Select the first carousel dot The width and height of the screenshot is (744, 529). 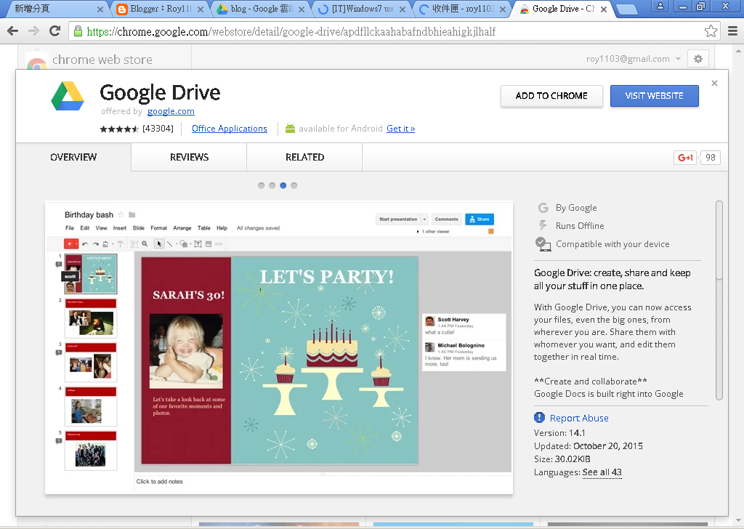261,185
